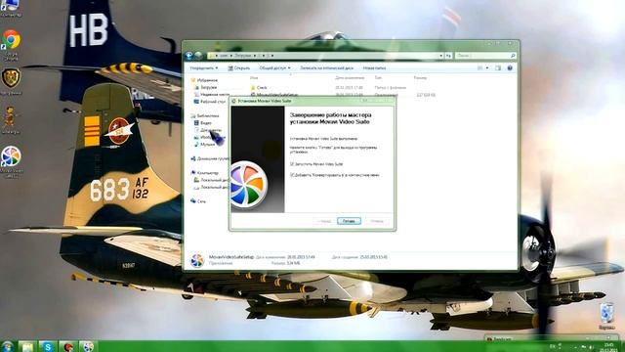The height and width of the screenshot is (352, 625).
Task: Click the Размер (Size) column header
Action: [x=420, y=78]
